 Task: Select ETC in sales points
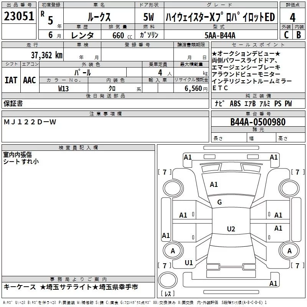point(220,88)
